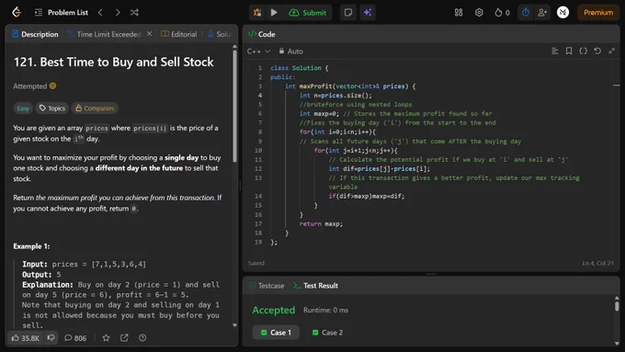This screenshot has width=625, height=352.
Task: Click the description panel scrollbar
Action: [234, 106]
